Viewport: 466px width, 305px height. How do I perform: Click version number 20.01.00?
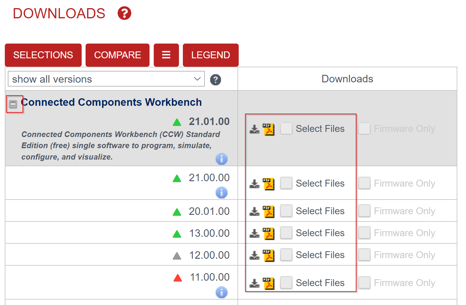pyautogui.click(x=209, y=211)
